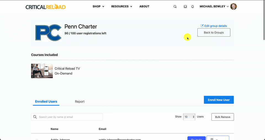The height and width of the screenshot is (140, 265).
Task: Click the Bulk Remove button
Action: tap(222, 117)
